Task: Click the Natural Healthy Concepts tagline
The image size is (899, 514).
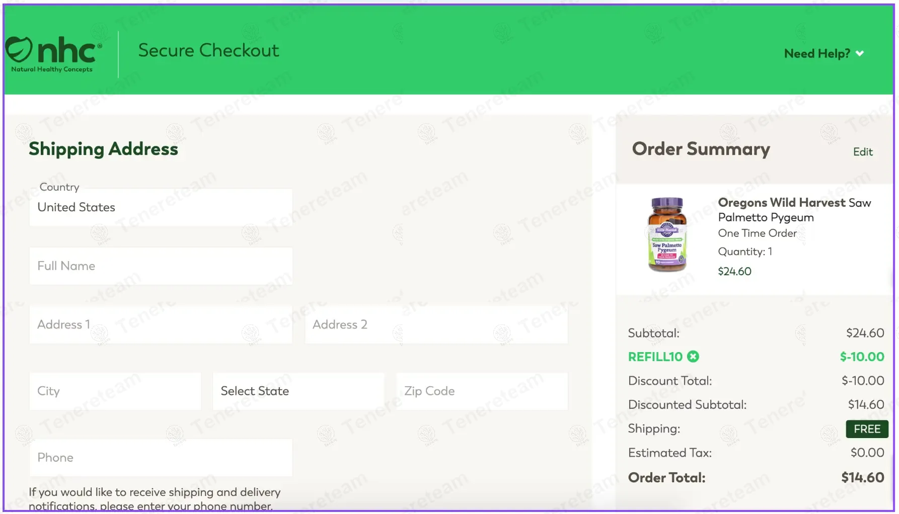Action: coord(52,69)
